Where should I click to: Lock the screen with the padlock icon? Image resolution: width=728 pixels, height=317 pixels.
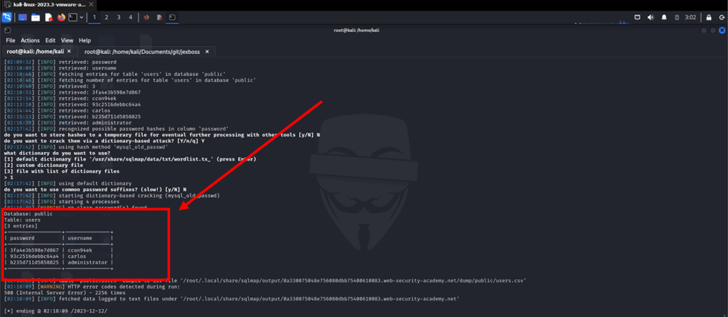(x=709, y=18)
